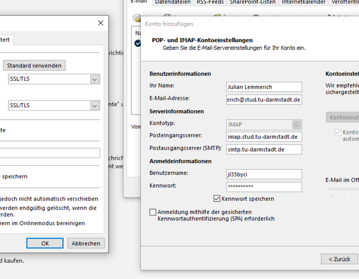Viewport: 359px width, 279px height.
Task: Close the advanced settings dialog with X
Action: pyautogui.click(x=101, y=23)
